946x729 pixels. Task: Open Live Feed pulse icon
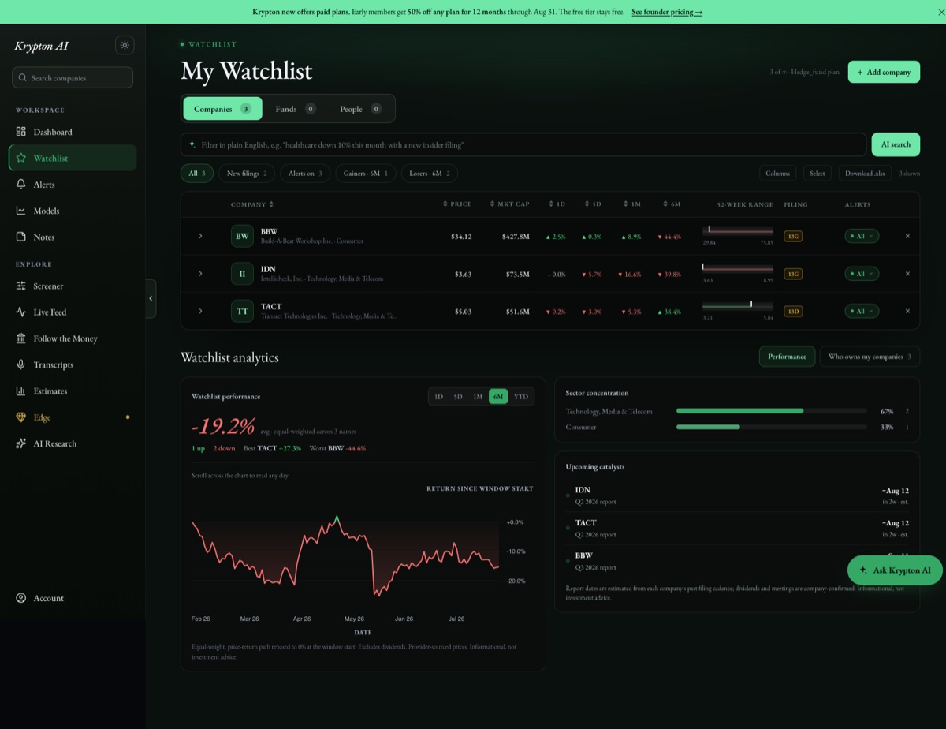[21, 312]
